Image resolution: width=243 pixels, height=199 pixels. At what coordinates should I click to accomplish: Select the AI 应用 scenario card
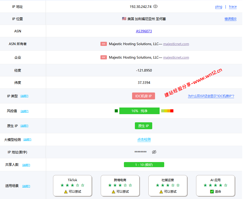point(215,186)
